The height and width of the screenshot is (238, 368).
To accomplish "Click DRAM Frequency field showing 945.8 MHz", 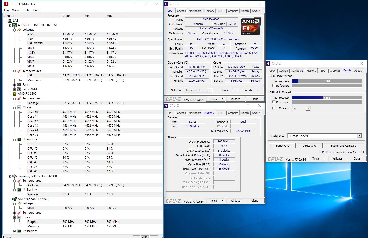I will tap(224, 141).
